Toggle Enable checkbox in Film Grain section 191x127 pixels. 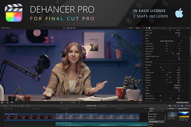[x=179, y=90]
